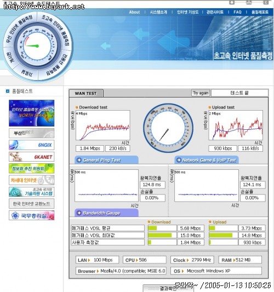Click the 14.8 Mbps upload bar
The width and height of the screenshot is (274, 292).
(x=224, y=235)
